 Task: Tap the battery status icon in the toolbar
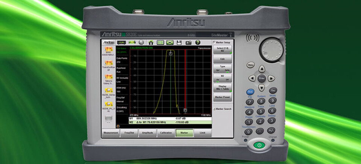pyautogui.click(x=121, y=42)
